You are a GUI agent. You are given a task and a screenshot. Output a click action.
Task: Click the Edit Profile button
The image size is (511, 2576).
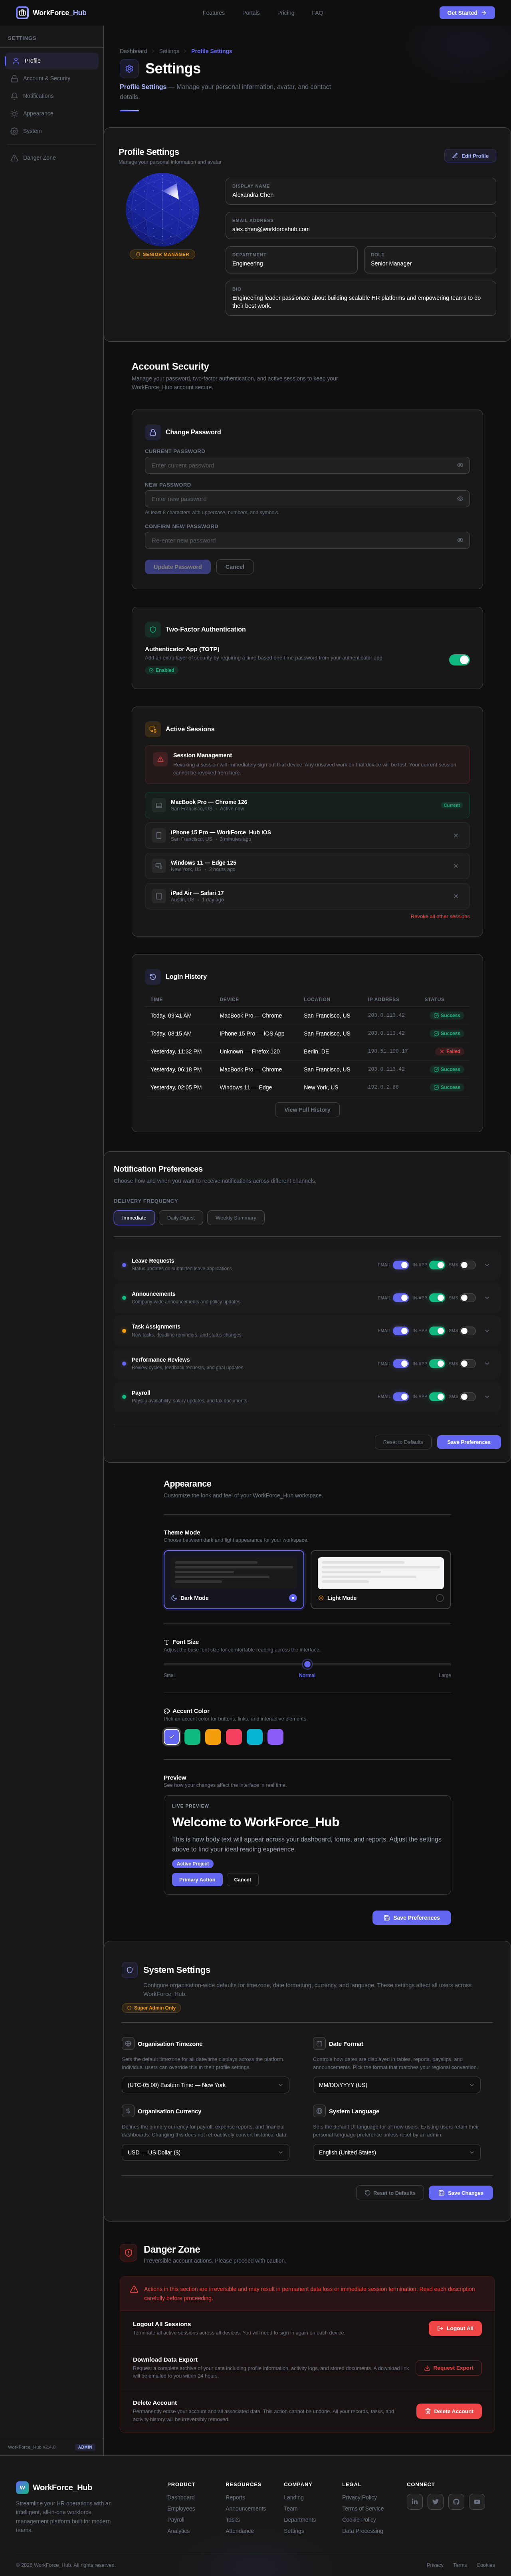470,156
